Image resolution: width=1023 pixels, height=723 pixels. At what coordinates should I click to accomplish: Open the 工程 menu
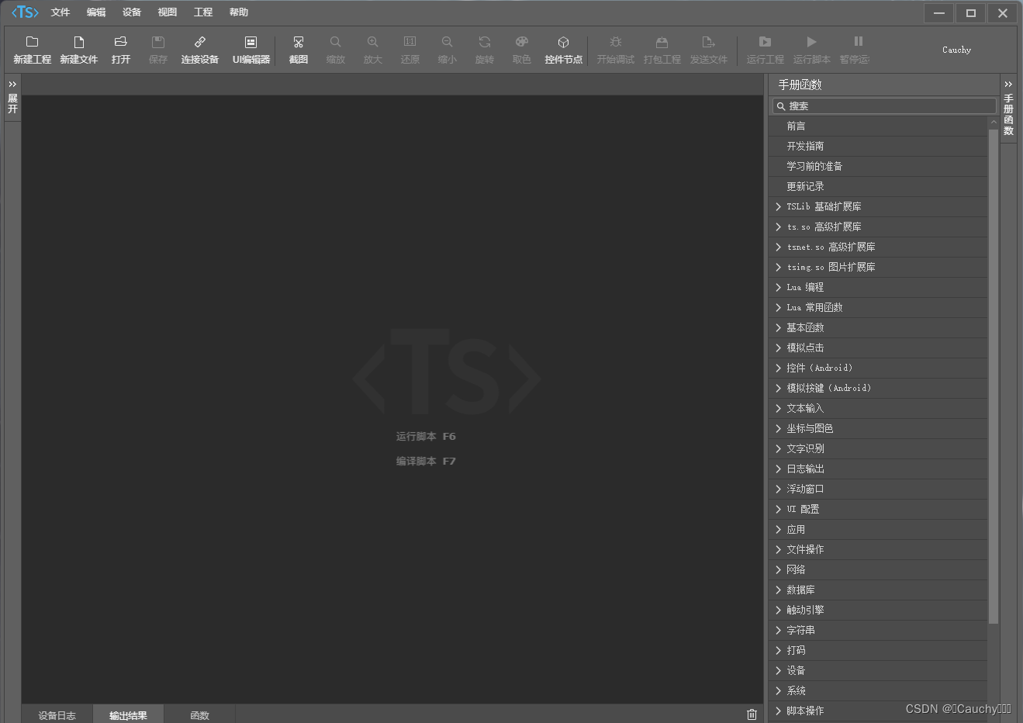(x=203, y=12)
